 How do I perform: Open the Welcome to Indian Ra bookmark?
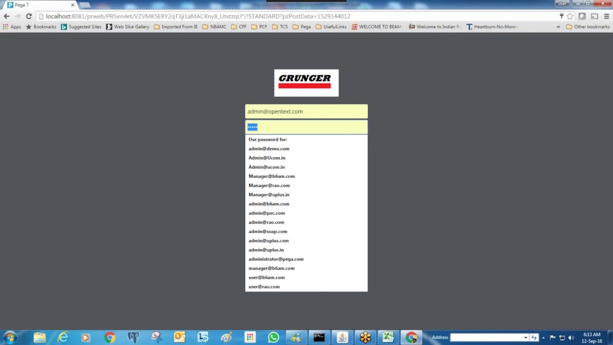pos(435,27)
